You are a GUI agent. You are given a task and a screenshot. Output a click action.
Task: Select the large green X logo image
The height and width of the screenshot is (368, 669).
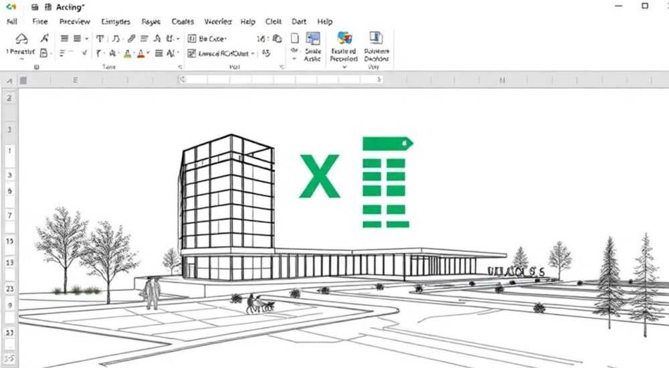point(320,176)
